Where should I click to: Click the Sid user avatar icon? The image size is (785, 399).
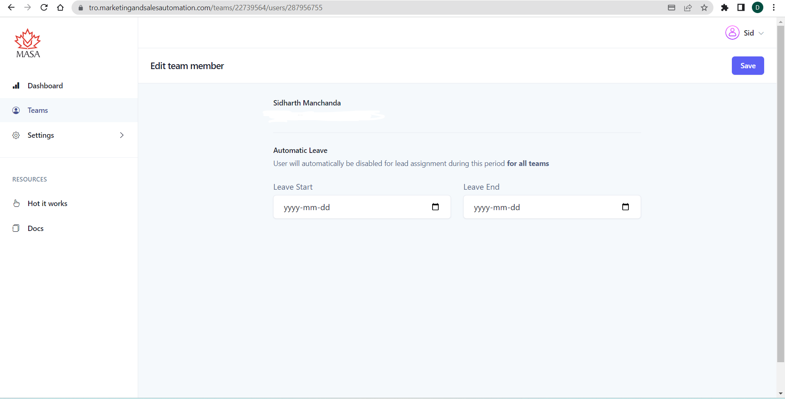click(x=732, y=33)
